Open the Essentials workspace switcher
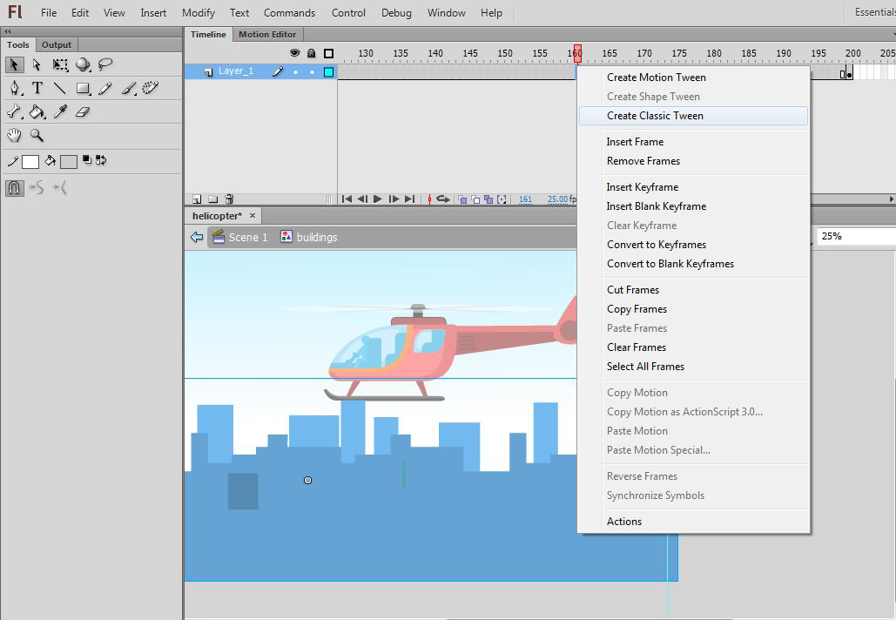The height and width of the screenshot is (620, 896). (872, 12)
